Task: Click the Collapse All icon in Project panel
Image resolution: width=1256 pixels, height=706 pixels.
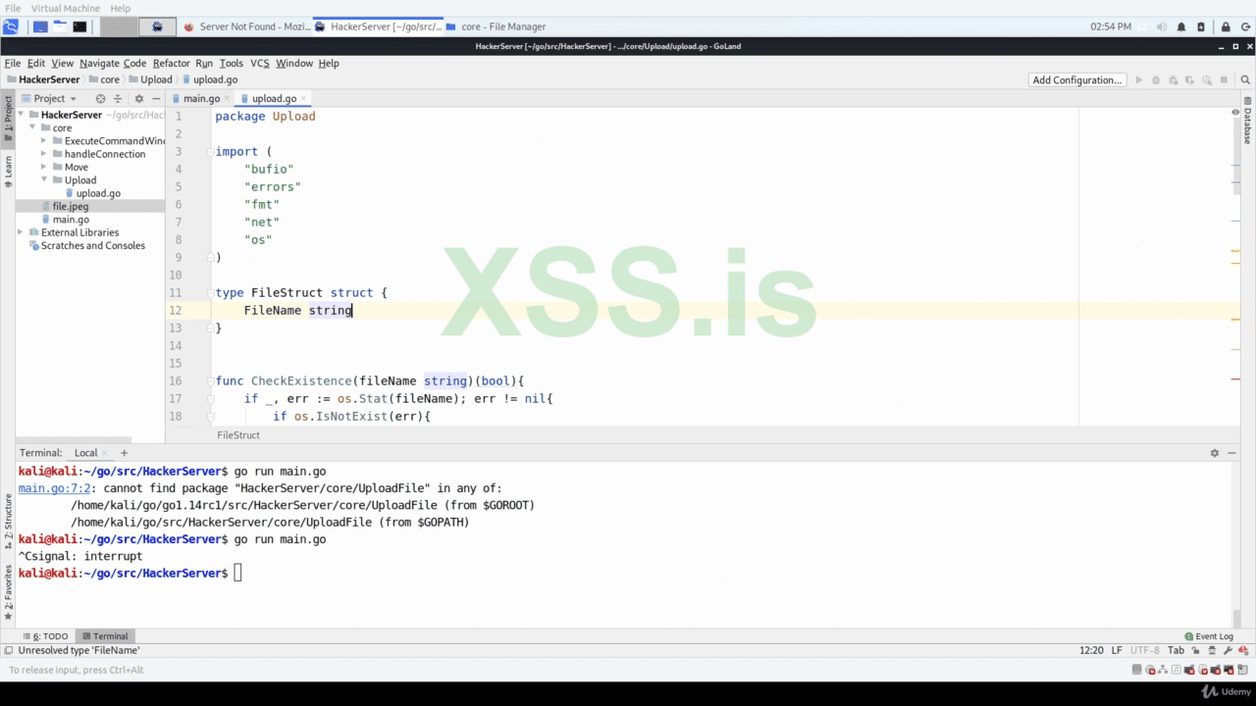Action: [118, 98]
